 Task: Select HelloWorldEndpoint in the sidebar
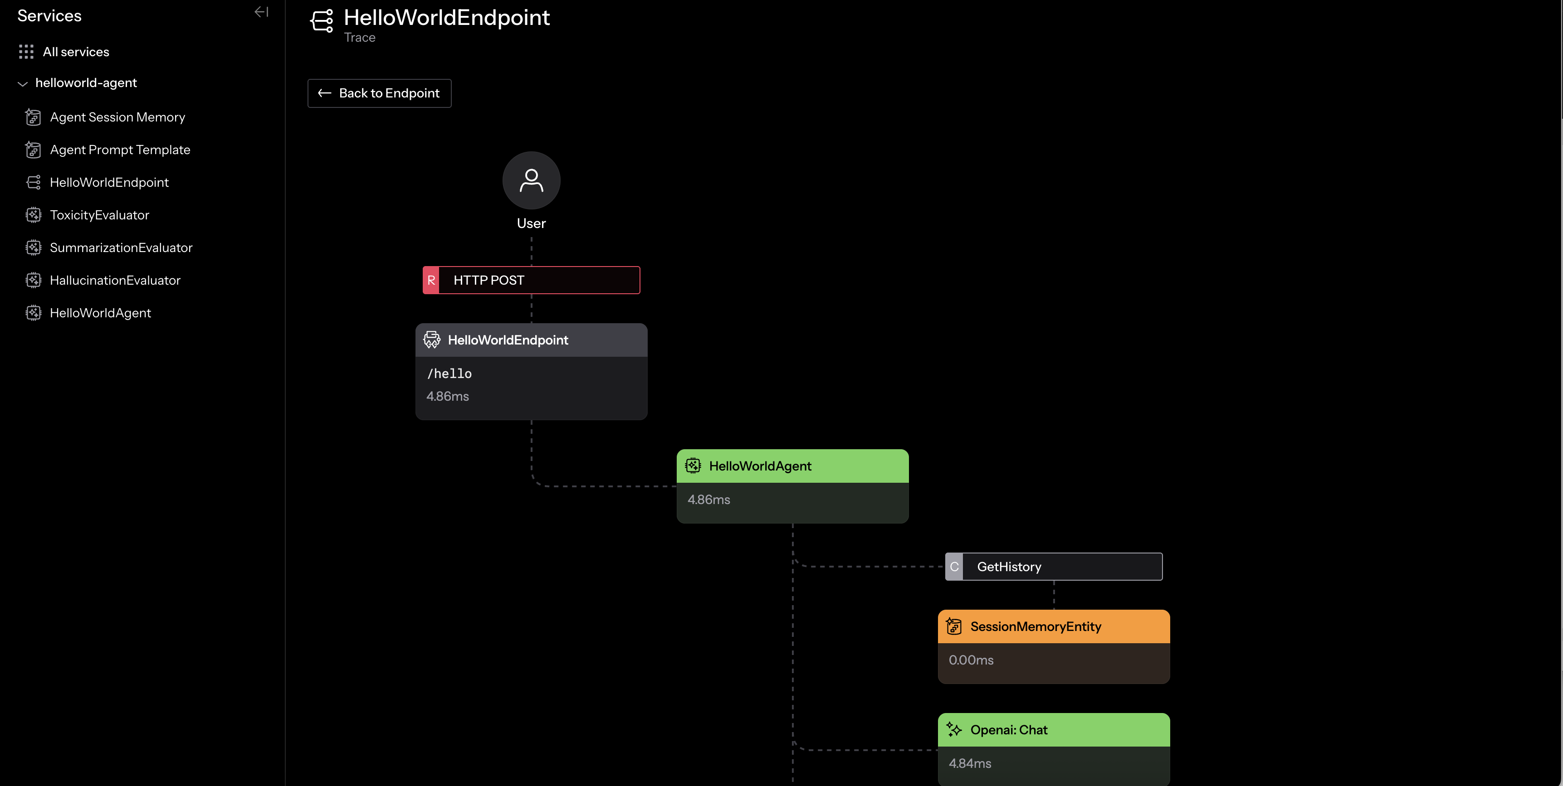click(109, 183)
